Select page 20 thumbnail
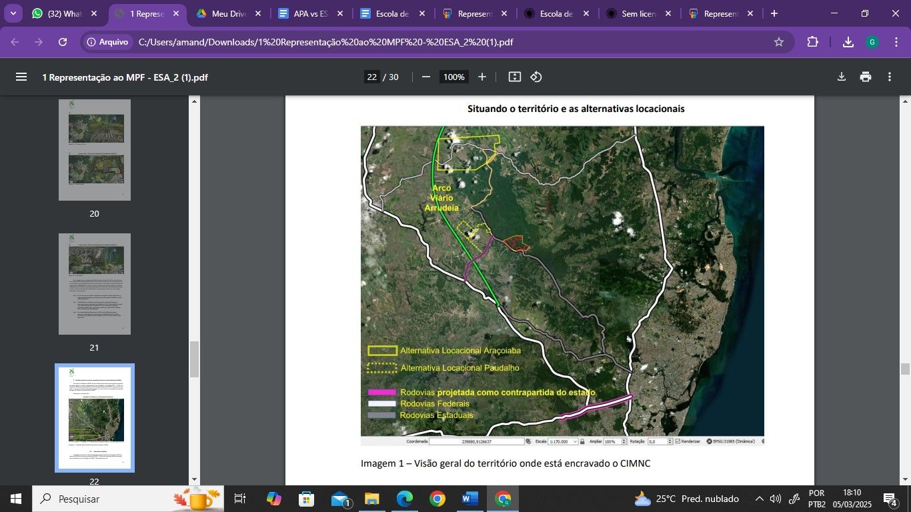Image resolution: width=911 pixels, height=512 pixels. coord(95,150)
